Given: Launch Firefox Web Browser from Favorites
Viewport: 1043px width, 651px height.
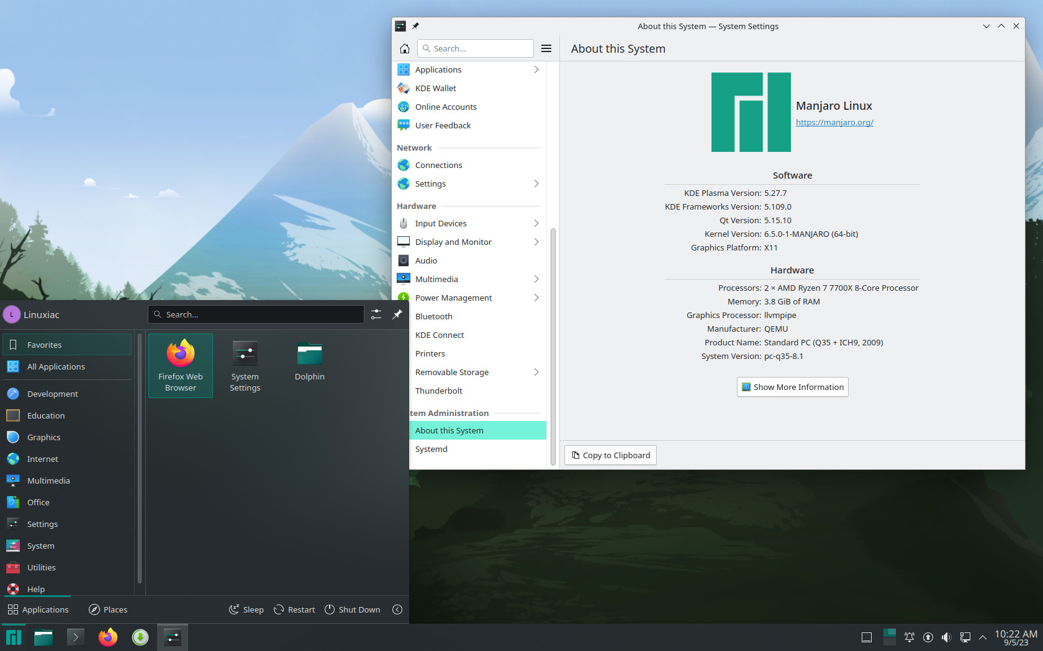Looking at the screenshot, I should point(181,366).
